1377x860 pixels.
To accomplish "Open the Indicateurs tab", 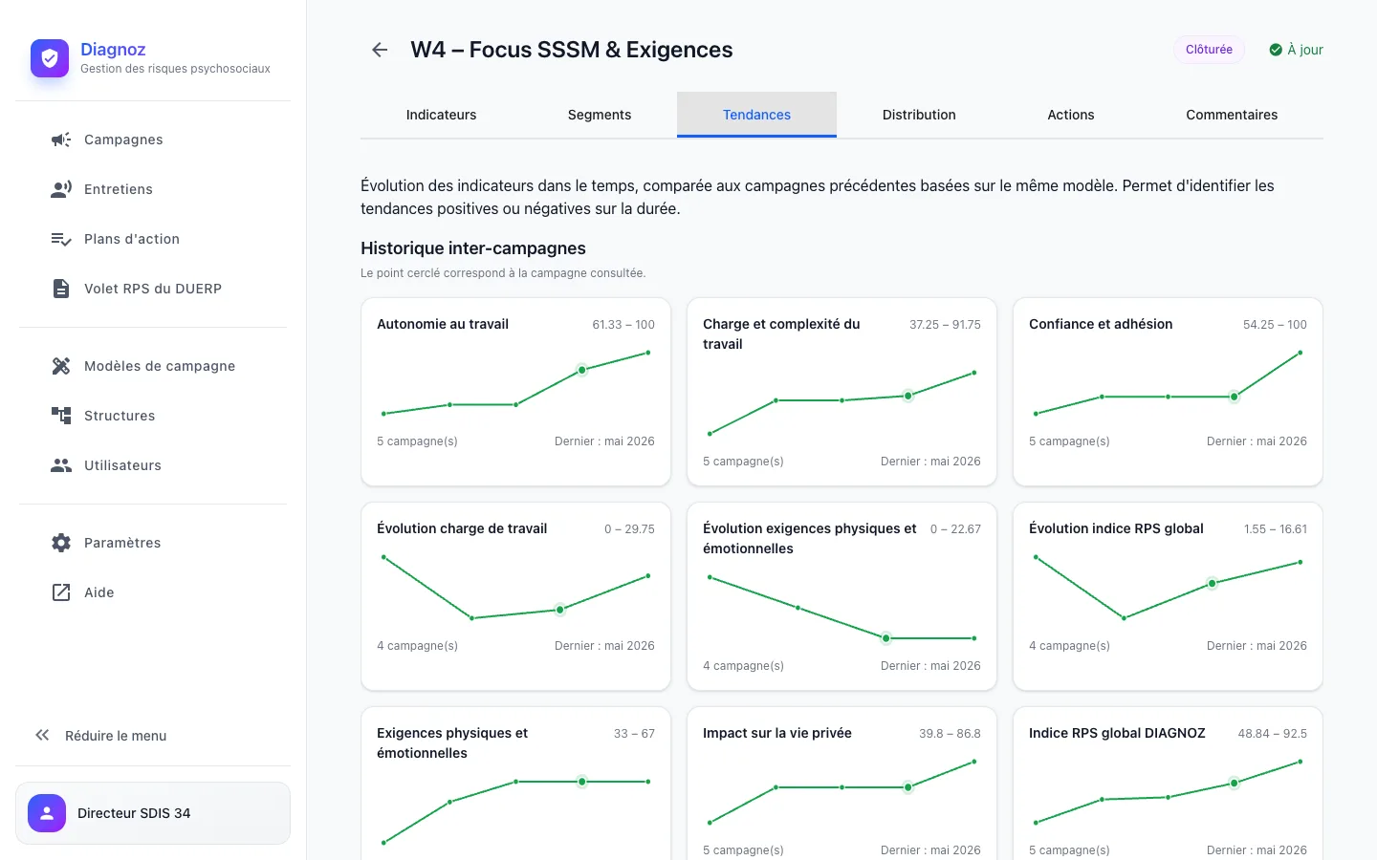I will click(x=441, y=115).
